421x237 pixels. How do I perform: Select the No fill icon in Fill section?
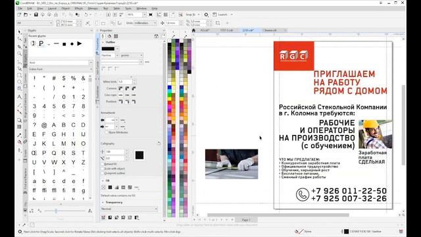(104, 187)
